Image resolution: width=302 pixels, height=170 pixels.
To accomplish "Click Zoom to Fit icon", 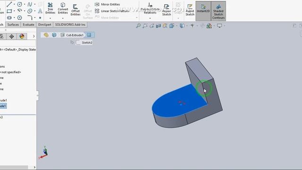I will (138, 25).
